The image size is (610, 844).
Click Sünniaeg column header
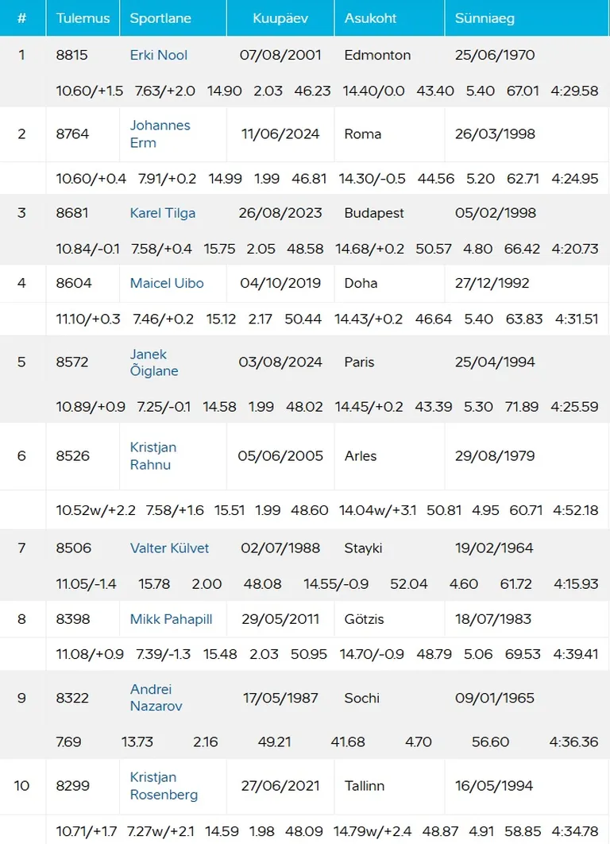485,17
